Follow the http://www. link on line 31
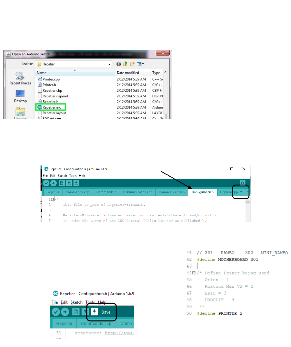 tap(119, 333)
